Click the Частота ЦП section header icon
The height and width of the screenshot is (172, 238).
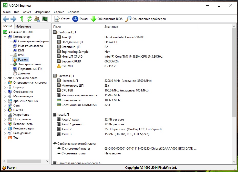click(x=55, y=76)
